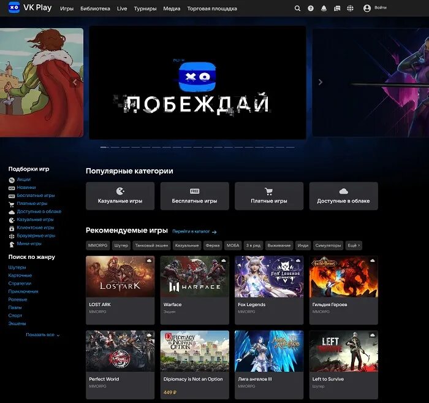Click the FREE icon beside Бесплатные игры in sidebar

12,196
